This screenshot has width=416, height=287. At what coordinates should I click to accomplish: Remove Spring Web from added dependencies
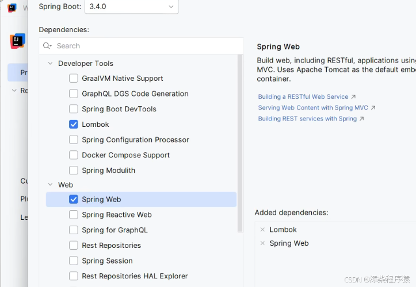click(262, 243)
